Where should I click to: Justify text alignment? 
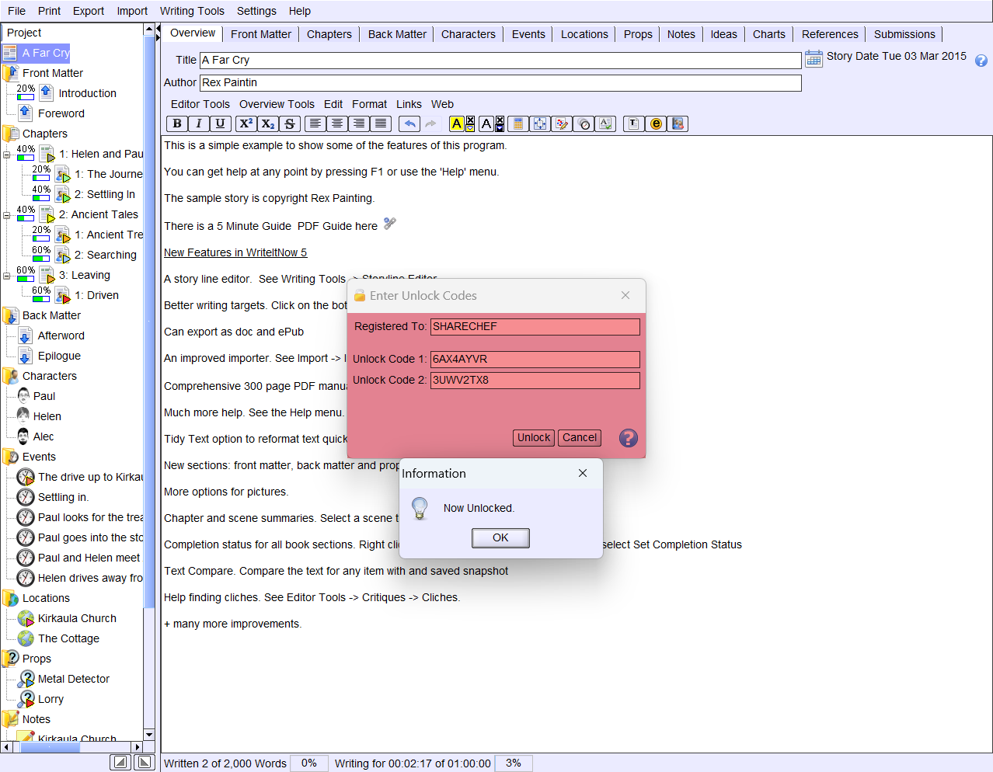381,123
